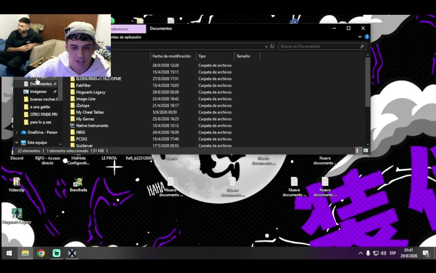Image resolution: width=436 pixels, height=273 pixels.
Task: Open the Administrar ribbon tab
Action: point(128,29)
